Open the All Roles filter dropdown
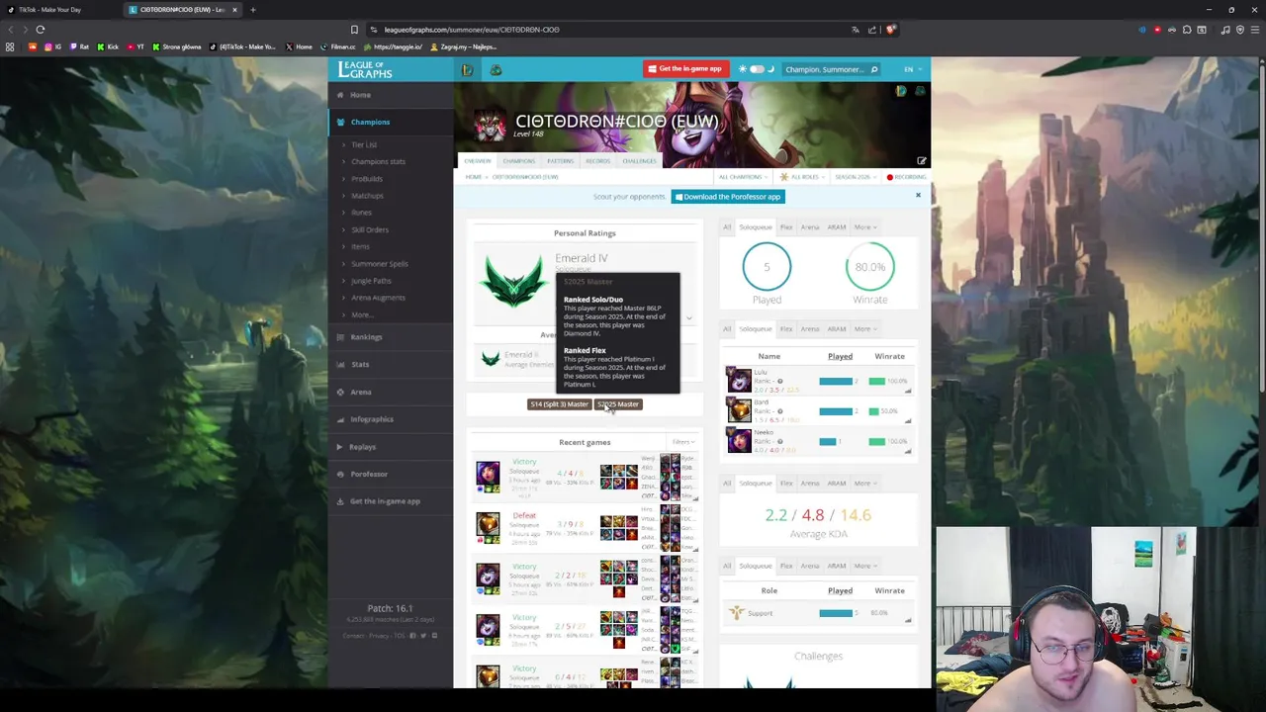 (x=802, y=177)
